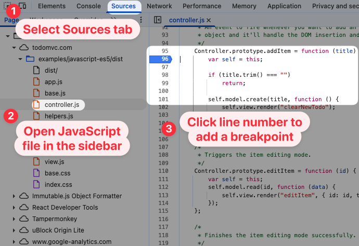
Task: Select the Sources tab
Action: pos(123,6)
